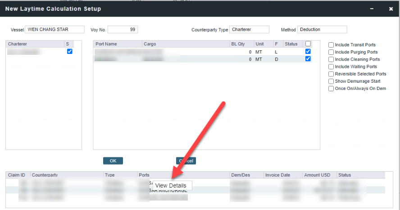Deselect the charterer row checkbox
Image resolution: width=400 pixels, height=210 pixels.
pos(69,52)
